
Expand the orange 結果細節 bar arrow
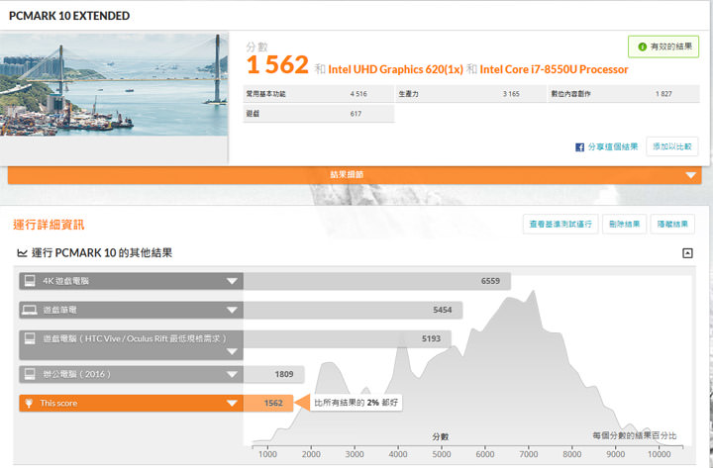691,175
